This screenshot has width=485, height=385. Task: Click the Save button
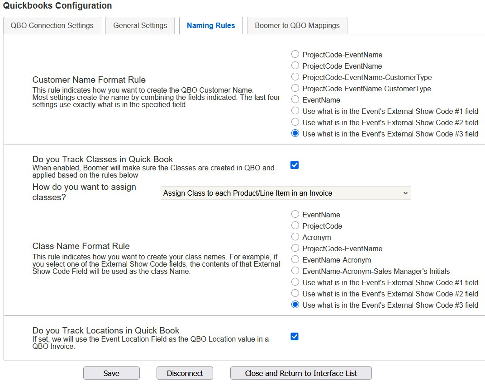[x=111, y=373]
